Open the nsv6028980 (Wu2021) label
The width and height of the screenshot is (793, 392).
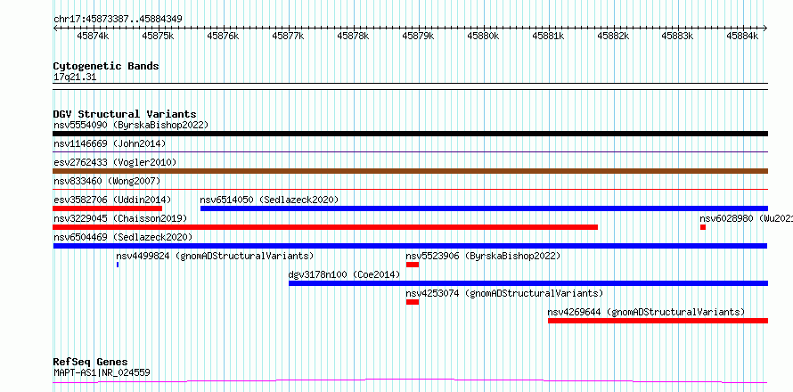pos(746,218)
